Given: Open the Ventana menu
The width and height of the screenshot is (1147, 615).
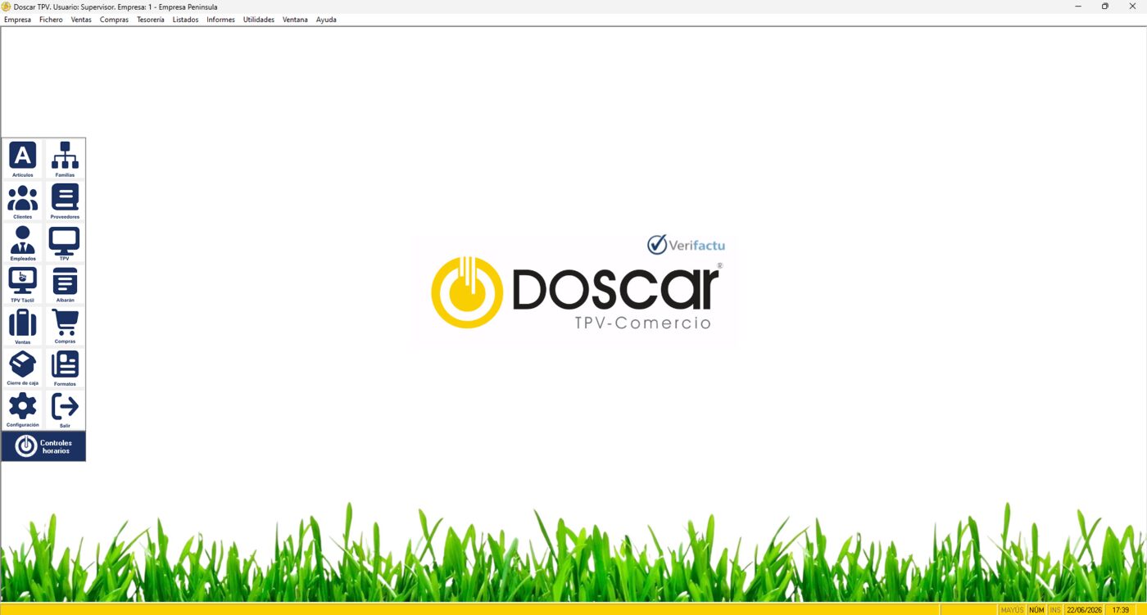Looking at the screenshot, I should pos(295,20).
